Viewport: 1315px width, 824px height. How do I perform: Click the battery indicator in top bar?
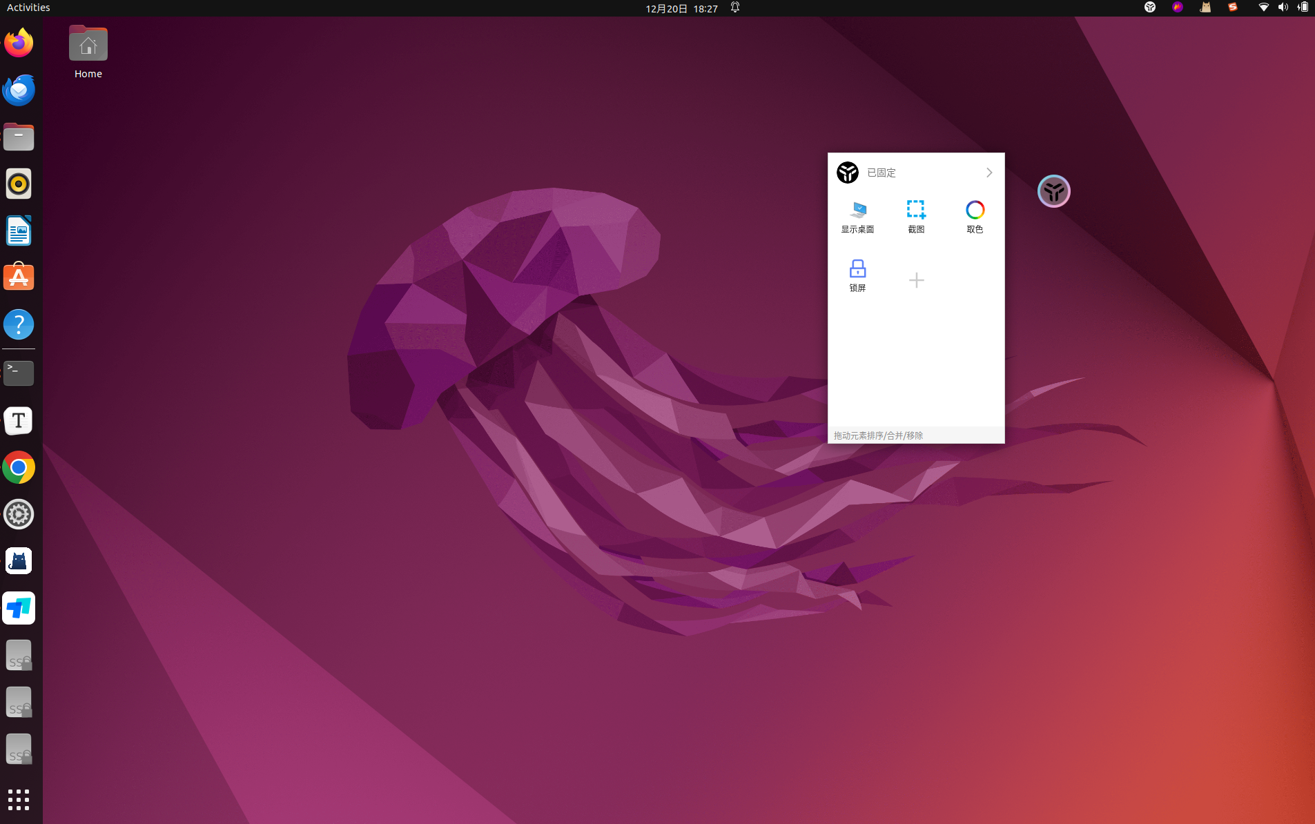click(x=1303, y=8)
